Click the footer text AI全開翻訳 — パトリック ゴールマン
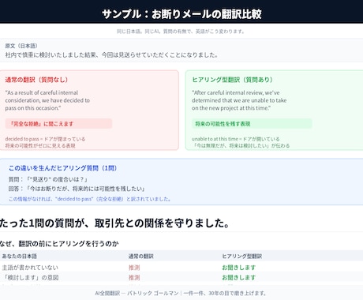 pyautogui.click(x=137, y=293)
